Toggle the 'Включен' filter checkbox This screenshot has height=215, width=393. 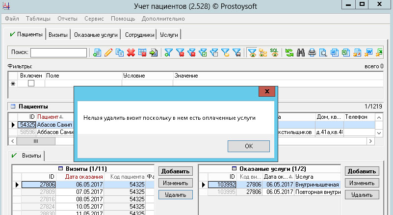pos(31,83)
